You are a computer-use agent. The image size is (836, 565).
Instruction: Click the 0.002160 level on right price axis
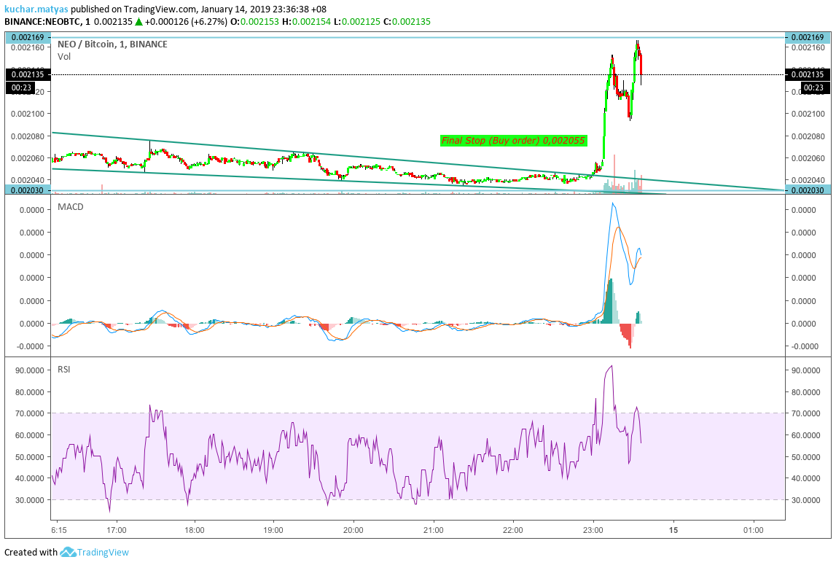point(808,47)
